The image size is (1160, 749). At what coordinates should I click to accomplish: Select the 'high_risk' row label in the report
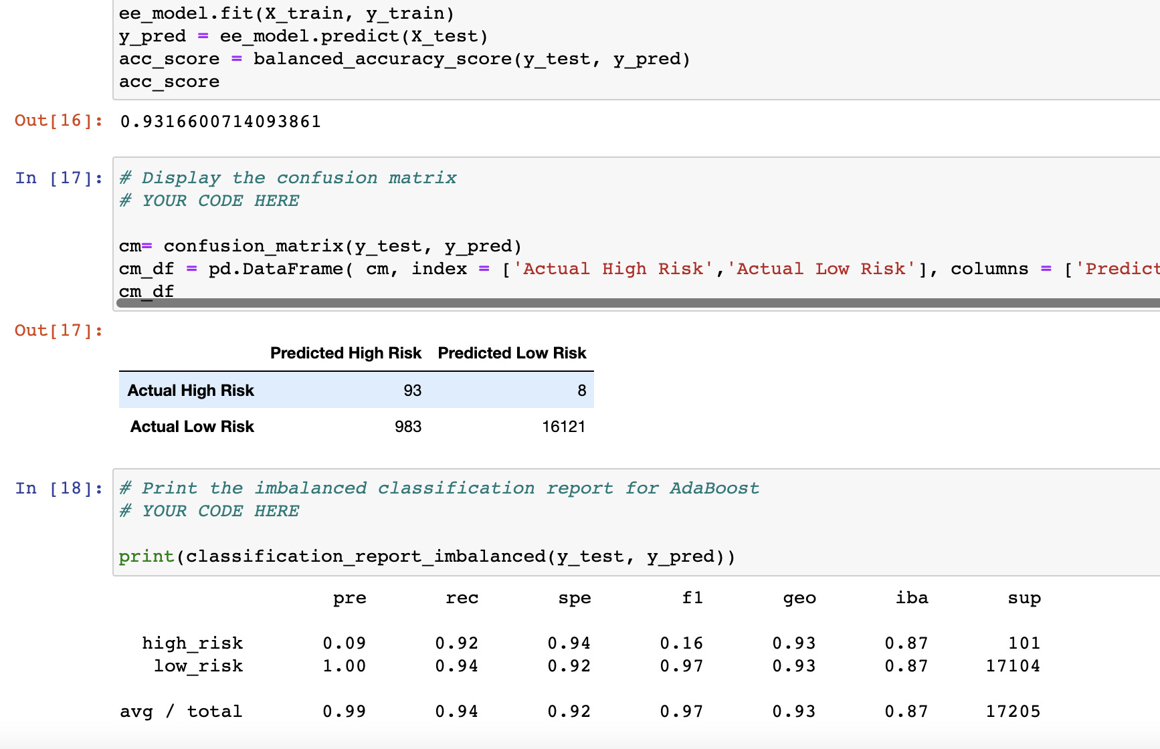tap(193, 643)
